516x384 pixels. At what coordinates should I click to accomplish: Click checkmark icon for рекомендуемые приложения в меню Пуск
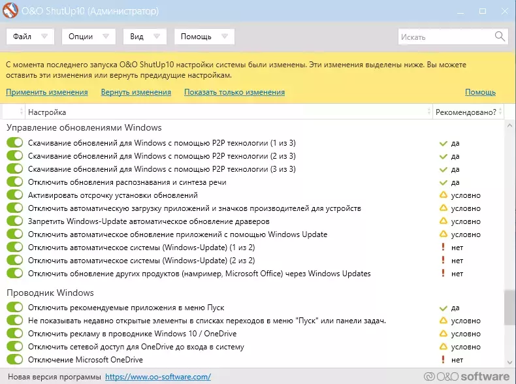(443, 308)
